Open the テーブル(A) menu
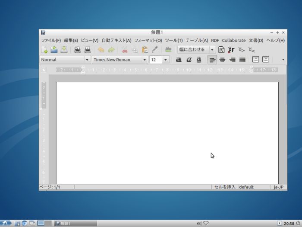The image size is (302, 227). (197, 40)
